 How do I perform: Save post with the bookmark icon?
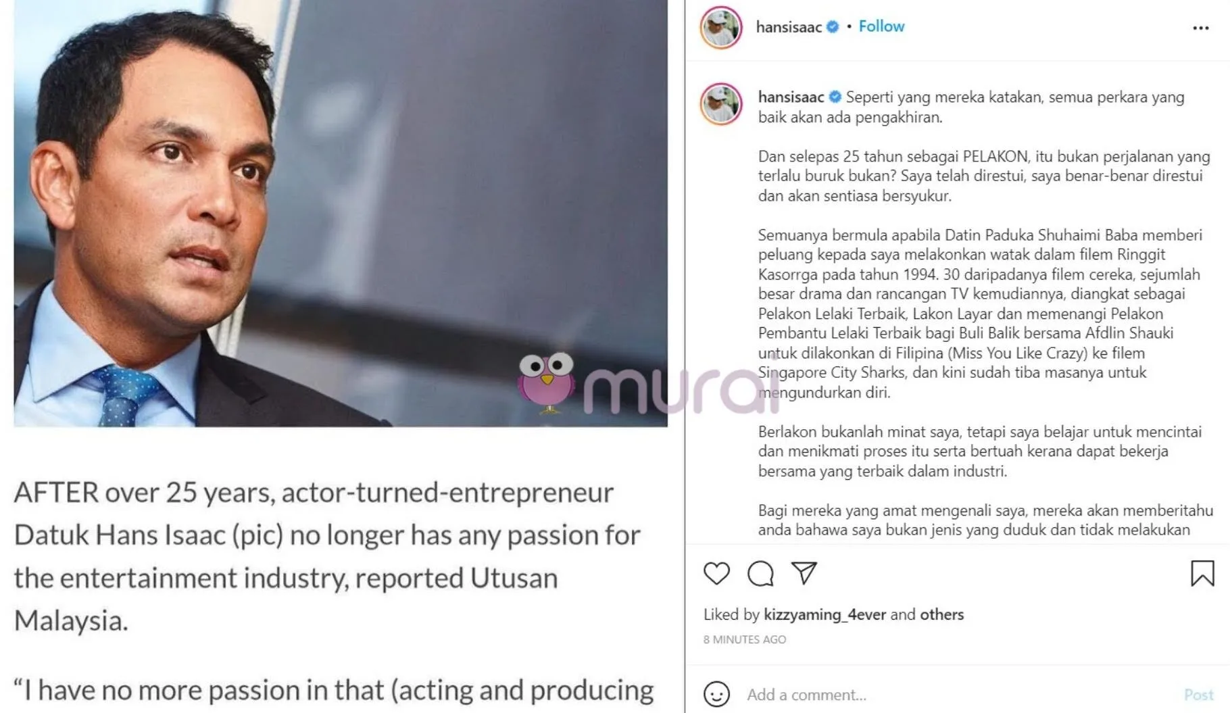[x=1202, y=574]
